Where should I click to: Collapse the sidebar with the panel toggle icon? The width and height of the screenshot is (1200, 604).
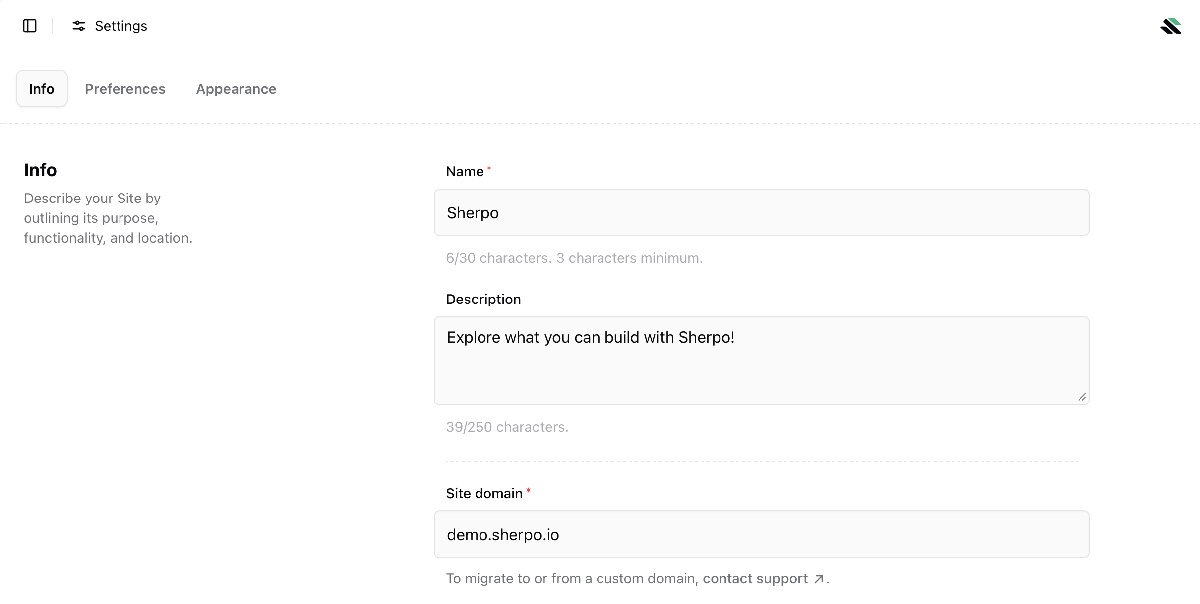point(29,26)
